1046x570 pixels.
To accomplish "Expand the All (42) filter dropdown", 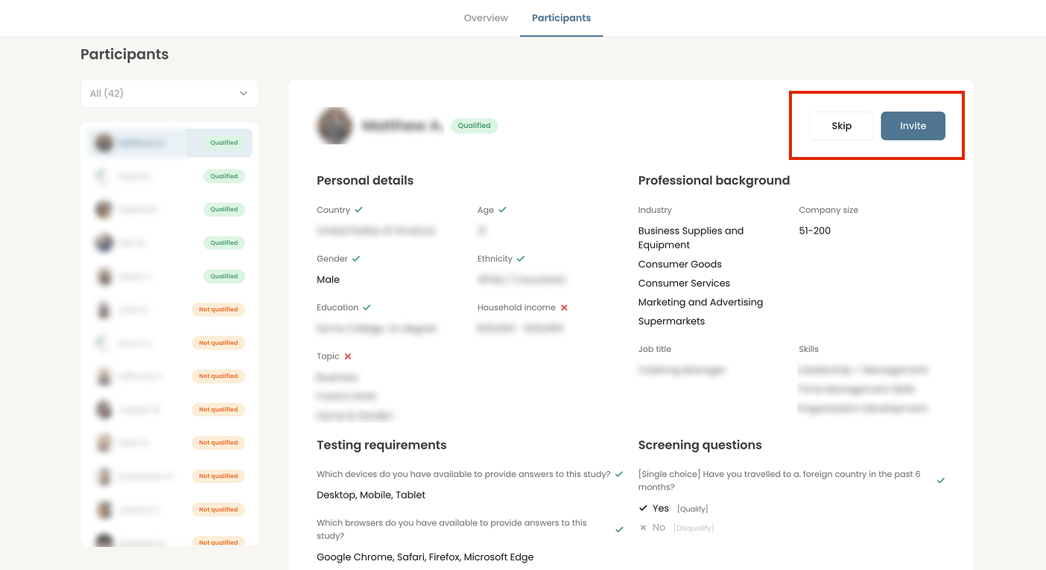I will point(170,94).
